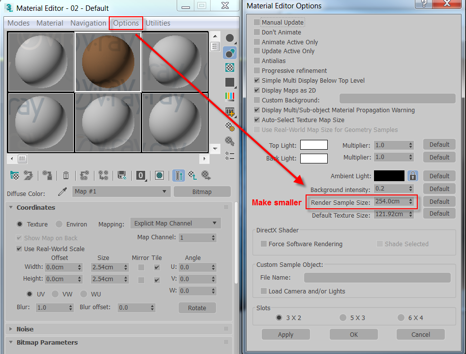The width and height of the screenshot is (466, 354).
Task: Open the Ambient Light color swatch
Action: pyautogui.click(x=389, y=176)
